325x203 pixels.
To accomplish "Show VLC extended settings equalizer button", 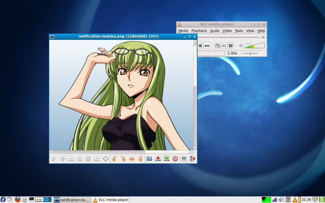I will [x=231, y=46].
